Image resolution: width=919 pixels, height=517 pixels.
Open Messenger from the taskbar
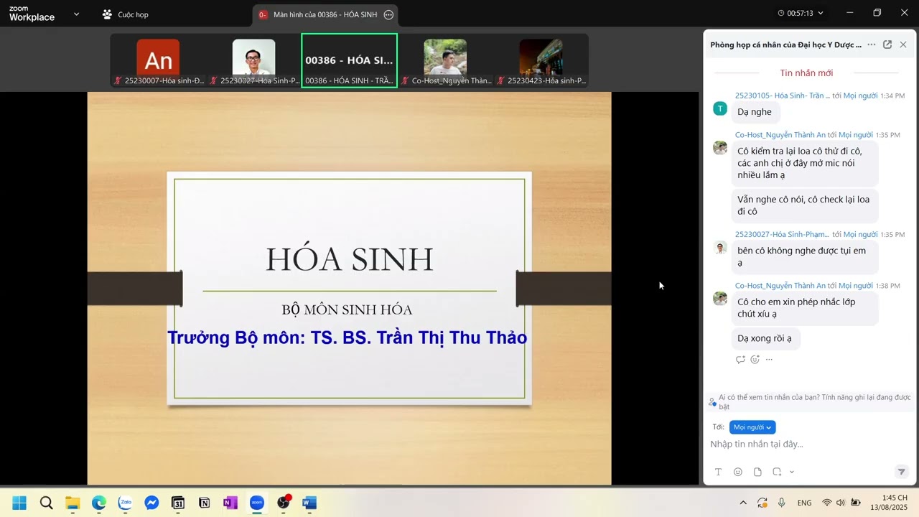pyautogui.click(x=151, y=503)
